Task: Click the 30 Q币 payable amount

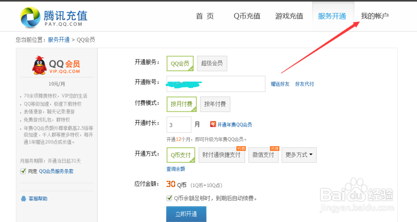Action: [x=176, y=184]
